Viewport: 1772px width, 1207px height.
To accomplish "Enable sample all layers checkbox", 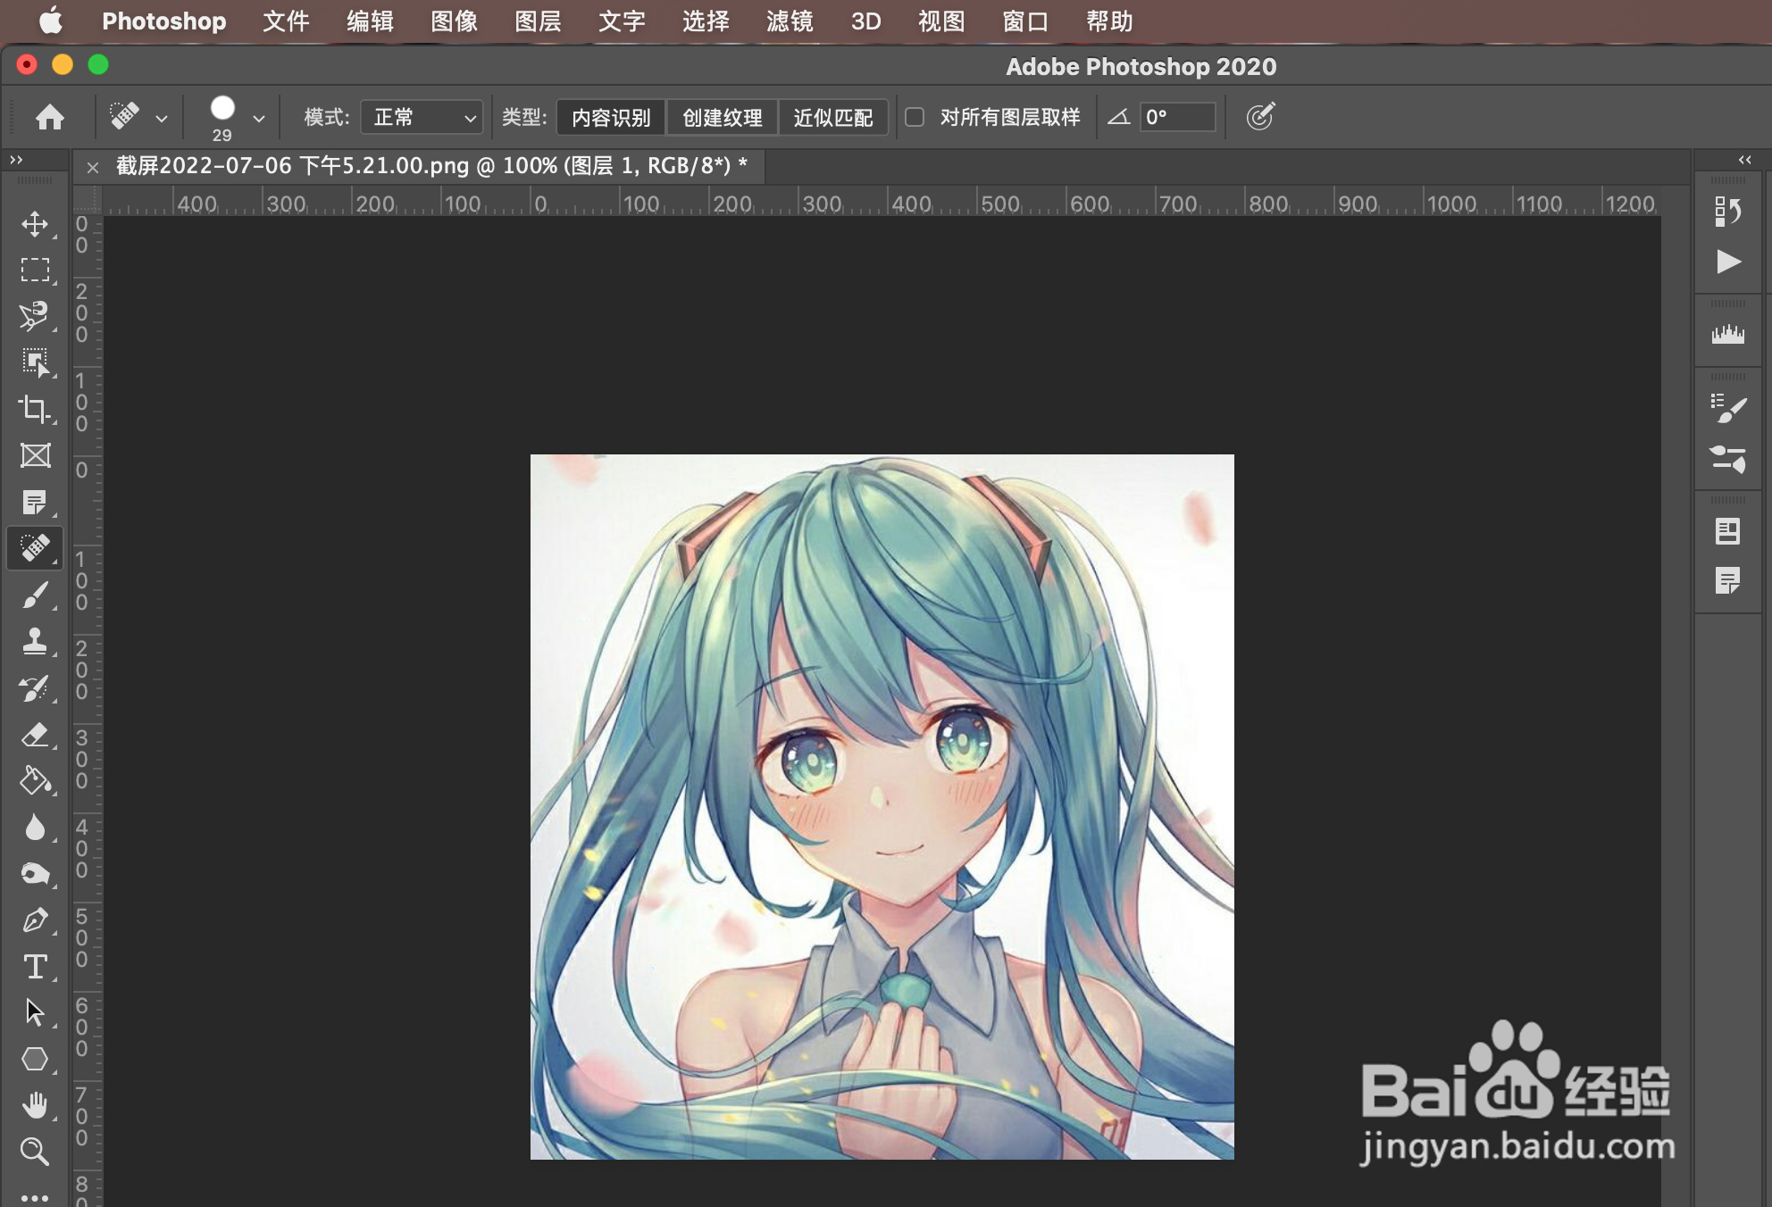I will click(915, 117).
